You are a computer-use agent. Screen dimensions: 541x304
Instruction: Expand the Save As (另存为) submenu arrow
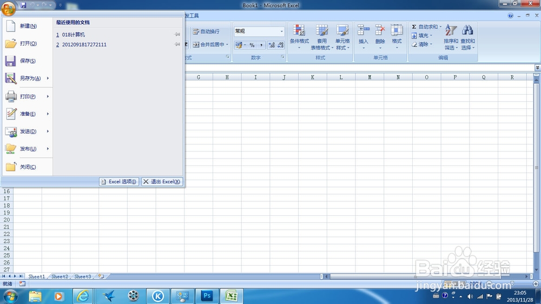[x=48, y=78]
